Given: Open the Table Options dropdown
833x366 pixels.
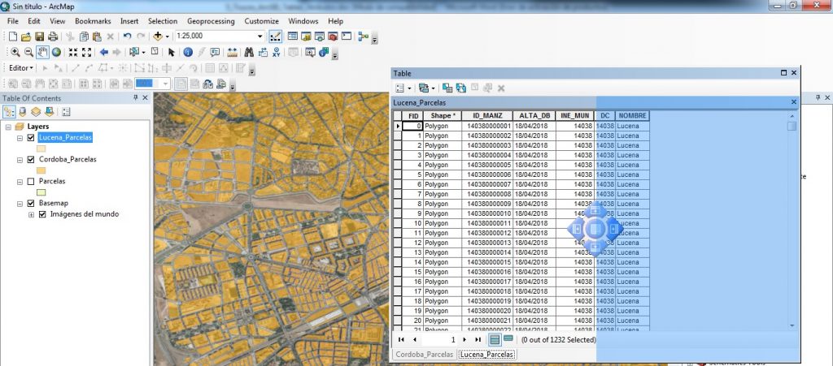Looking at the screenshot, I should [x=402, y=88].
